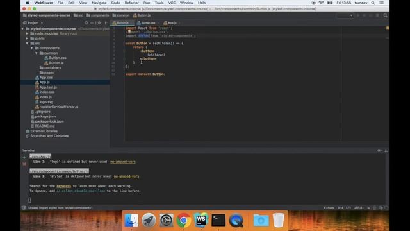Toggle tool window bars via bottom-left icon
410x231 pixels.
[24, 208]
